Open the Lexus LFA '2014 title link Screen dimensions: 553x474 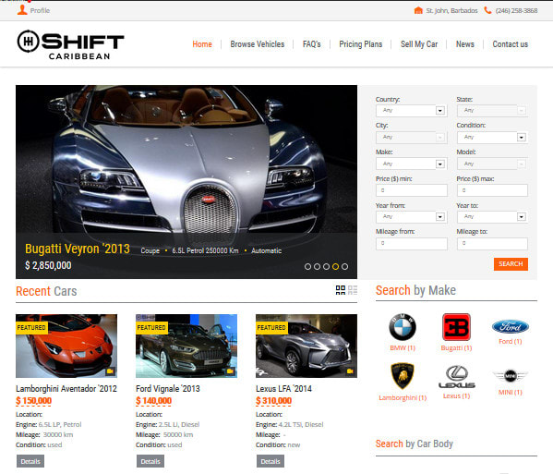(x=284, y=389)
